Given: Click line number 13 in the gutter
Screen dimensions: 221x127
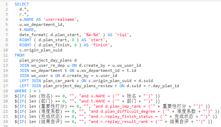Looking at the screenshot, I should (5, 65).
